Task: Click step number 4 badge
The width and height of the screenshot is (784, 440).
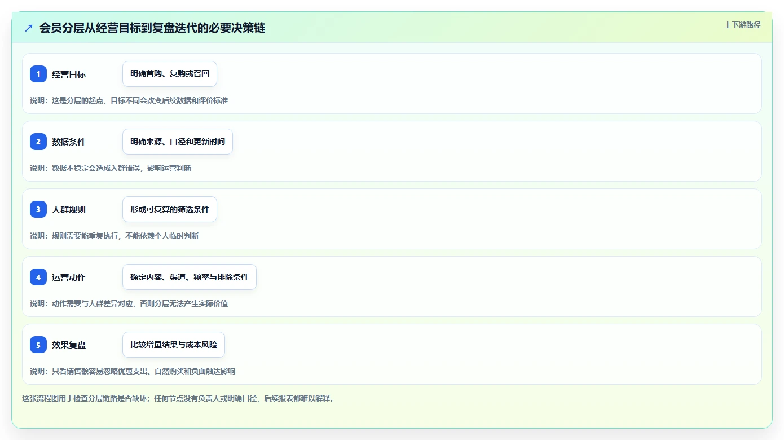Action: coord(38,277)
